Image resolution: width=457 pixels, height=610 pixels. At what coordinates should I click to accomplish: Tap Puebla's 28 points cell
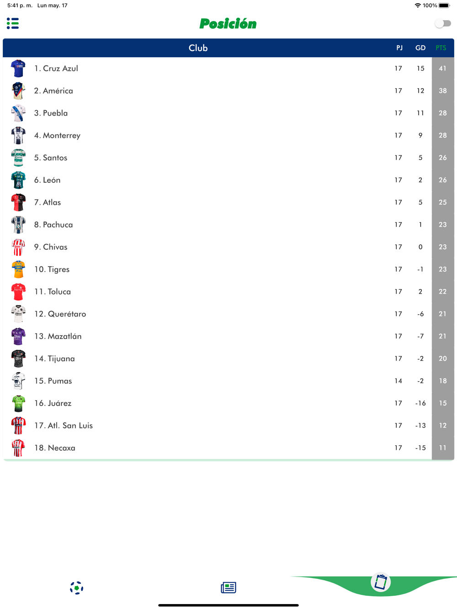(x=442, y=113)
